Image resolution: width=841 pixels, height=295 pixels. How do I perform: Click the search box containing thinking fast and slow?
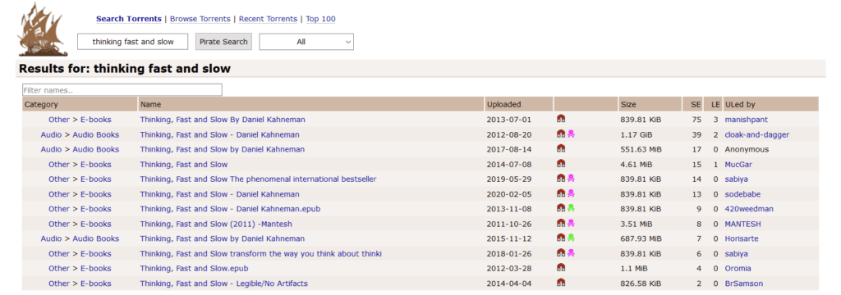(x=133, y=42)
